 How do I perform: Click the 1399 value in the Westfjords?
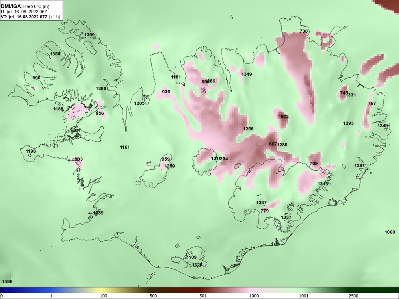click(89, 35)
